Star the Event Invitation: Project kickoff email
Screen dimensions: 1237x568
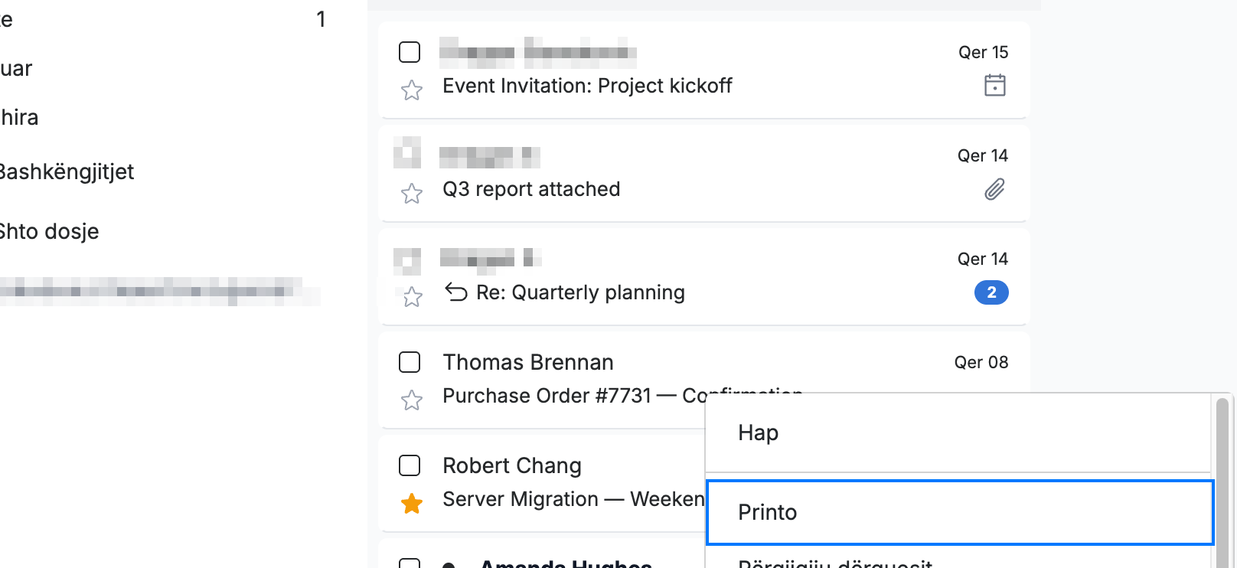[412, 90]
